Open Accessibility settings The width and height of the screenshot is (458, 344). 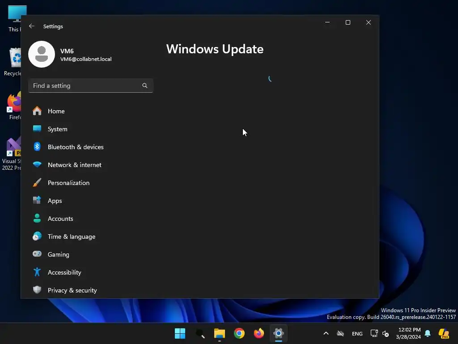90,272
